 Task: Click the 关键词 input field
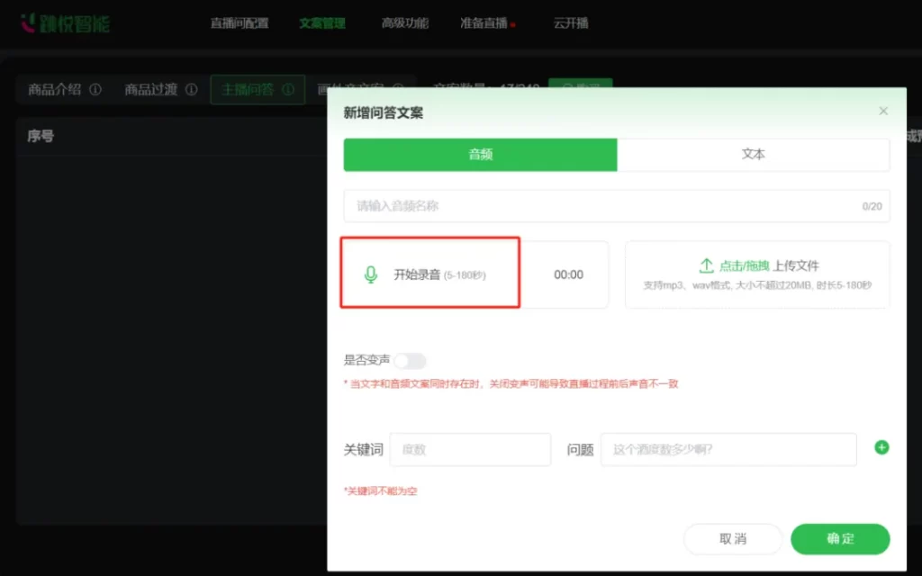470,450
